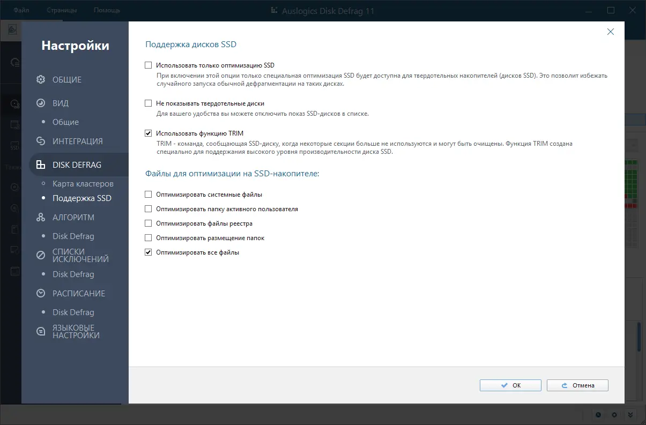Select the Поддержка SSD subsection

click(x=82, y=198)
